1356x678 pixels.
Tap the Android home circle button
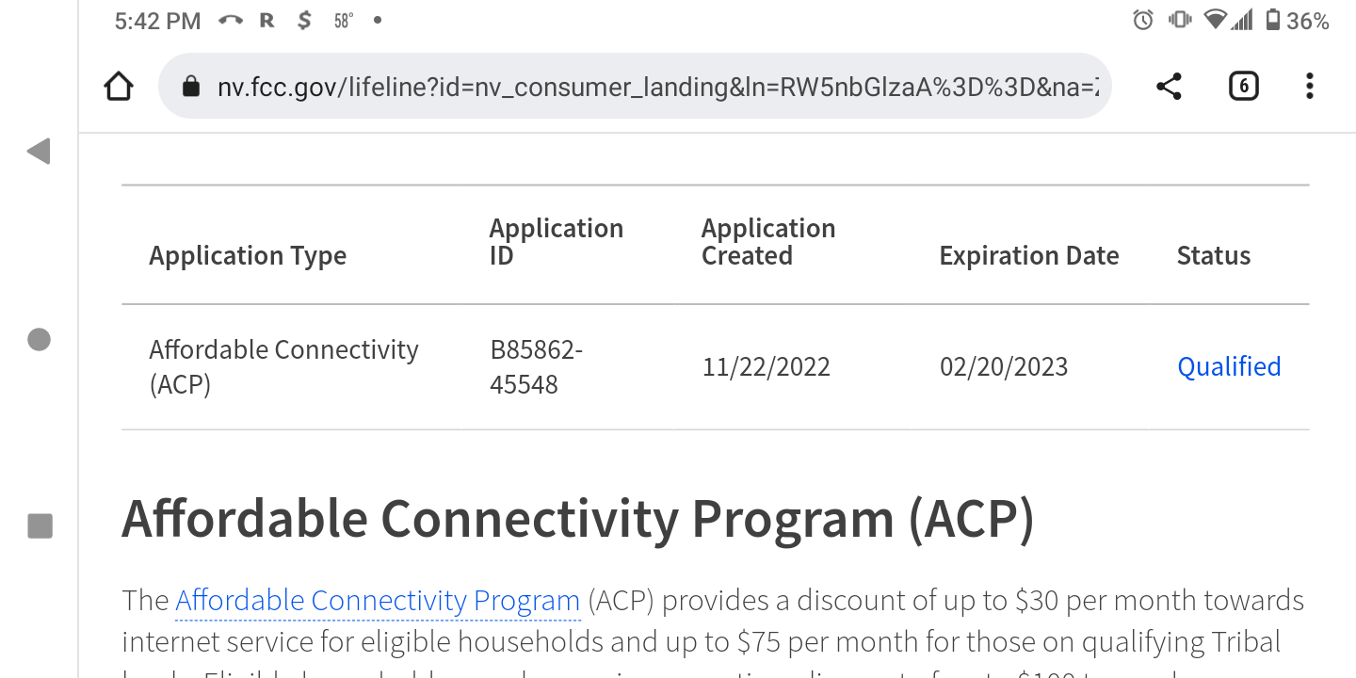click(39, 339)
